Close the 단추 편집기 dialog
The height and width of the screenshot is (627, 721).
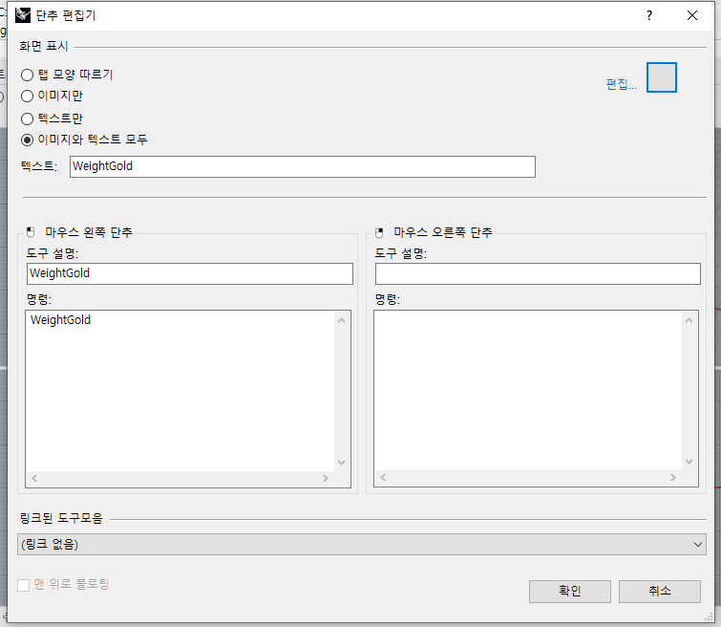(692, 15)
